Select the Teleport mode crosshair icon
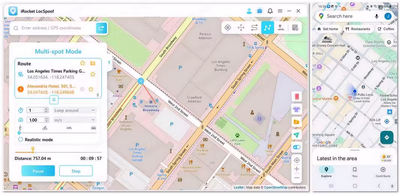Viewport: 400px width, 194px height. pos(227,28)
